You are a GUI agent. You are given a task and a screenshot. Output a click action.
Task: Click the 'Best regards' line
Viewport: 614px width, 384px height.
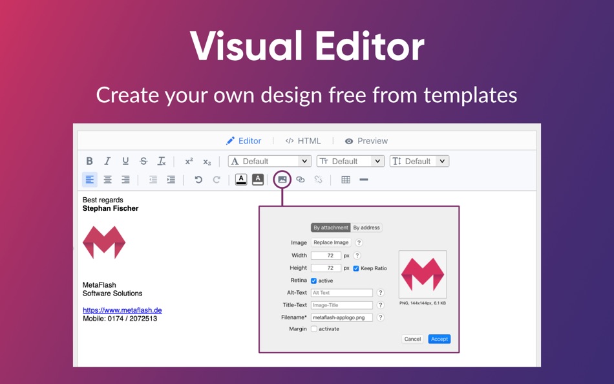pos(103,200)
